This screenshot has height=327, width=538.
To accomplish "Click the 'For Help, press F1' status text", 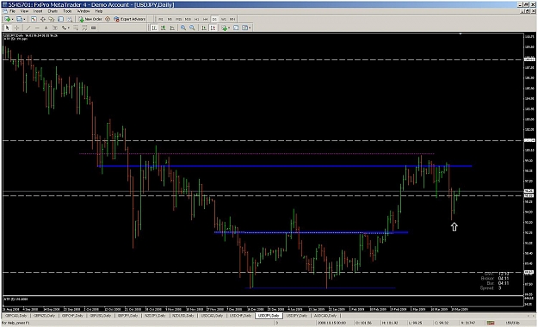I will coord(16,323).
